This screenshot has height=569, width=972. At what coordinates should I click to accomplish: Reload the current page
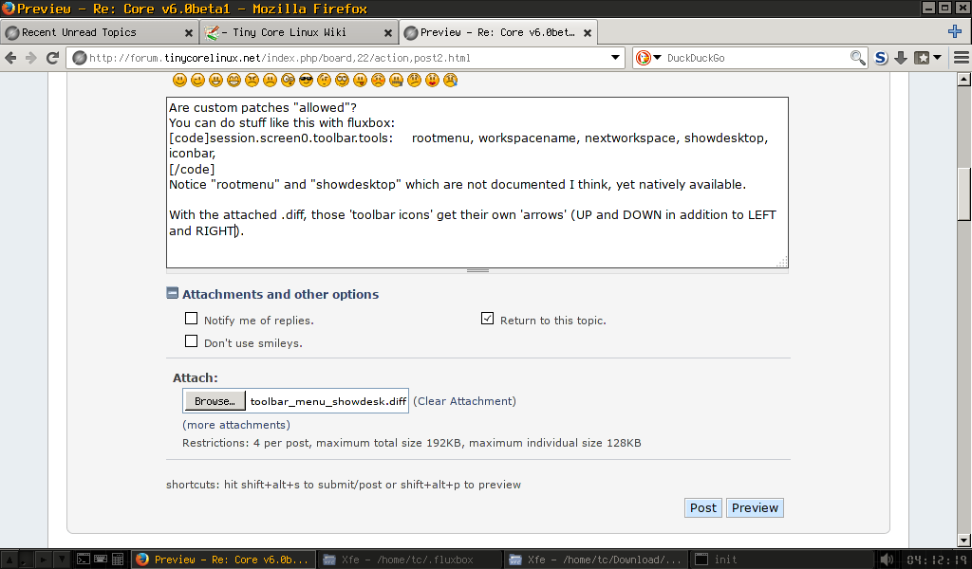[x=53, y=58]
